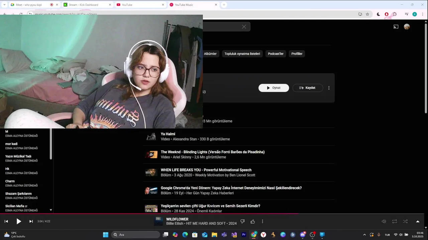Open Google Chrome'da Yeni Dönem episode
428x240 pixels.
(231, 188)
